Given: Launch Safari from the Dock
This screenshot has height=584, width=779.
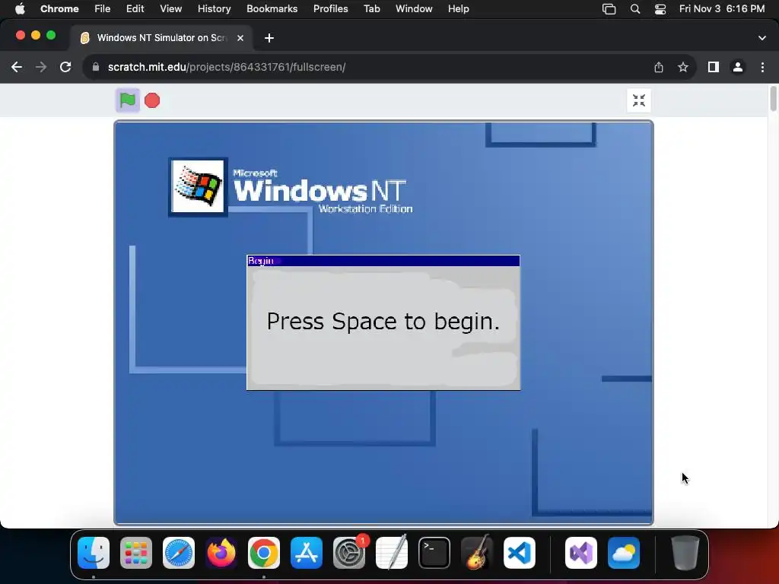Looking at the screenshot, I should click(x=179, y=553).
